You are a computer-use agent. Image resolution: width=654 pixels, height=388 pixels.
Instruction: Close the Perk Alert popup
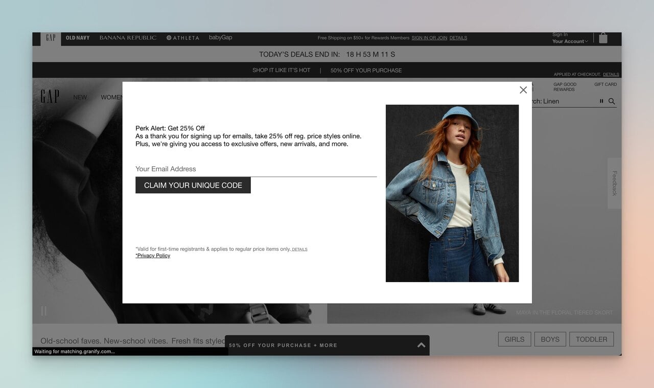[523, 90]
